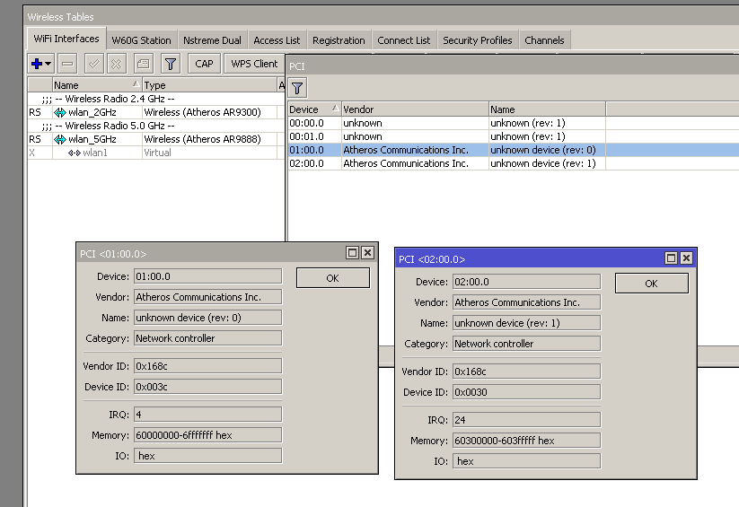The height and width of the screenshot is (507, 739).
Task: Click the wlan_5GHz wireless interface icon
Action: click(x=60, y=139)
